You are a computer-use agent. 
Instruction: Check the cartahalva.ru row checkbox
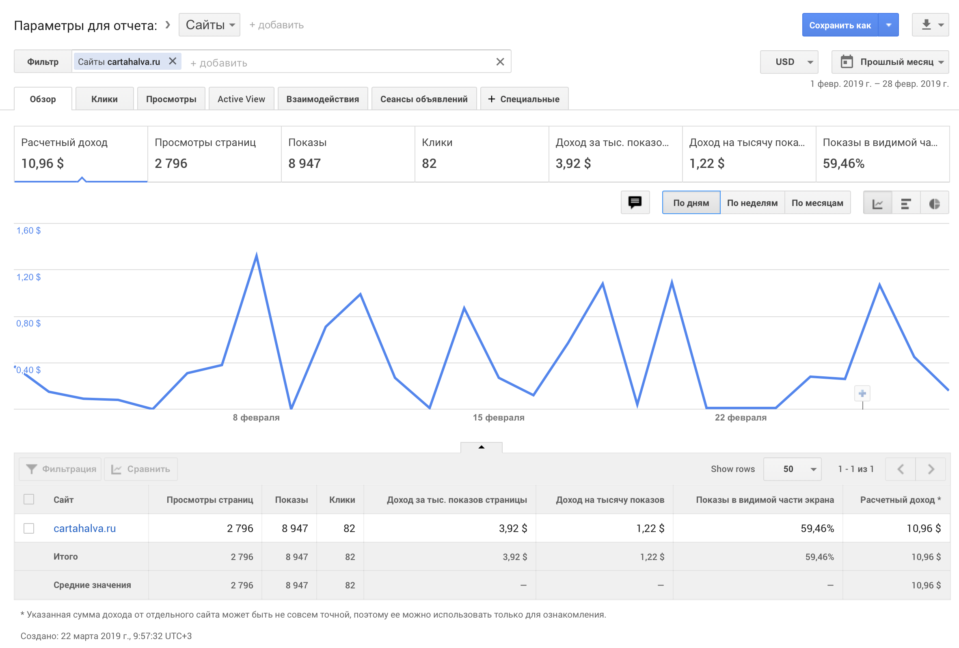coord(29,528)
